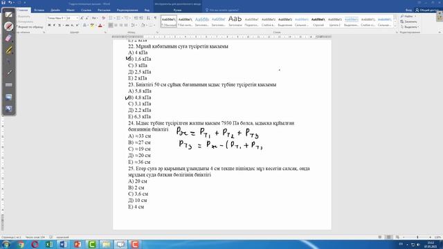
Task: Apply red font color
Action: 100,26
